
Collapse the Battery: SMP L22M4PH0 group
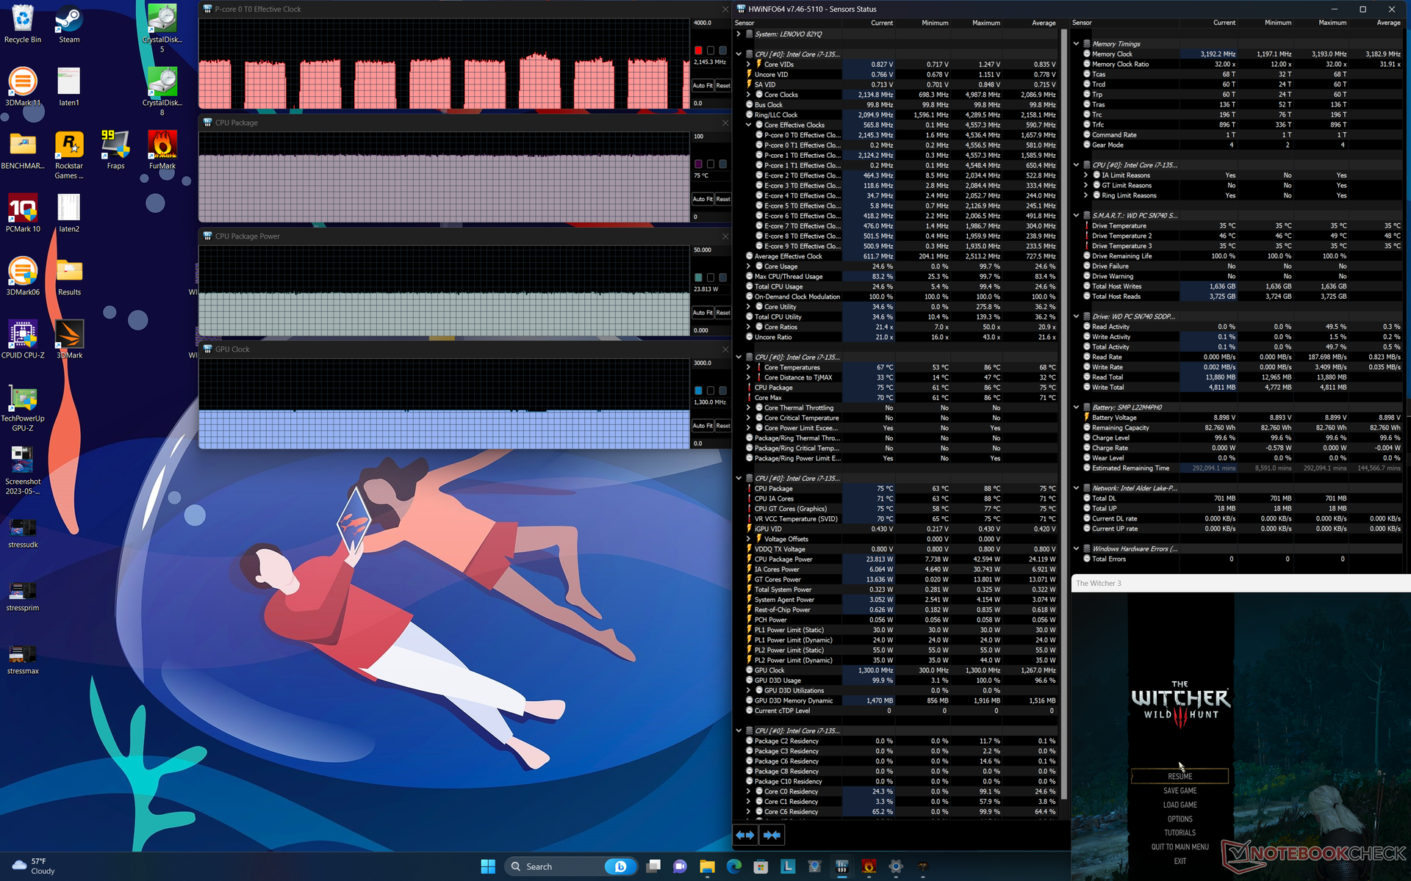coord(1076,407)
